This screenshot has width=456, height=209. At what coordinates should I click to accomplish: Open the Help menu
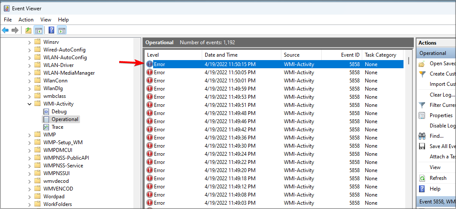click(63, 20)
